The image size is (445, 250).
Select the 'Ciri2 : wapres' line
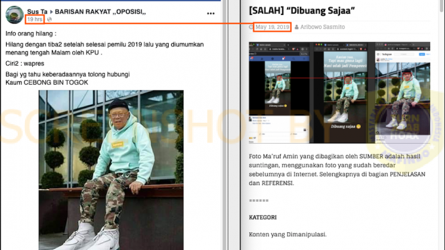click(25, 64)
